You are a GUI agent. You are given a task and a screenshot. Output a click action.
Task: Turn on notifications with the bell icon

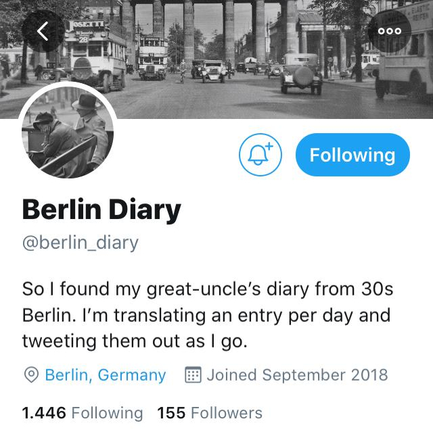pyautogui.click(x=260, y=155)
